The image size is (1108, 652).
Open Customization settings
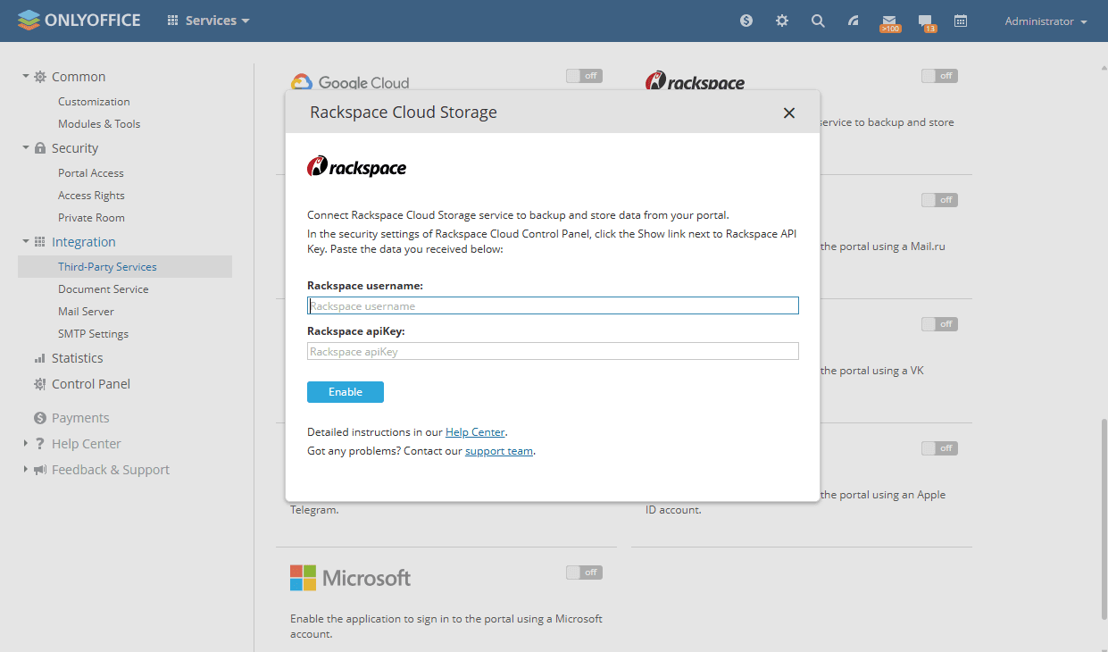(94, 102)
